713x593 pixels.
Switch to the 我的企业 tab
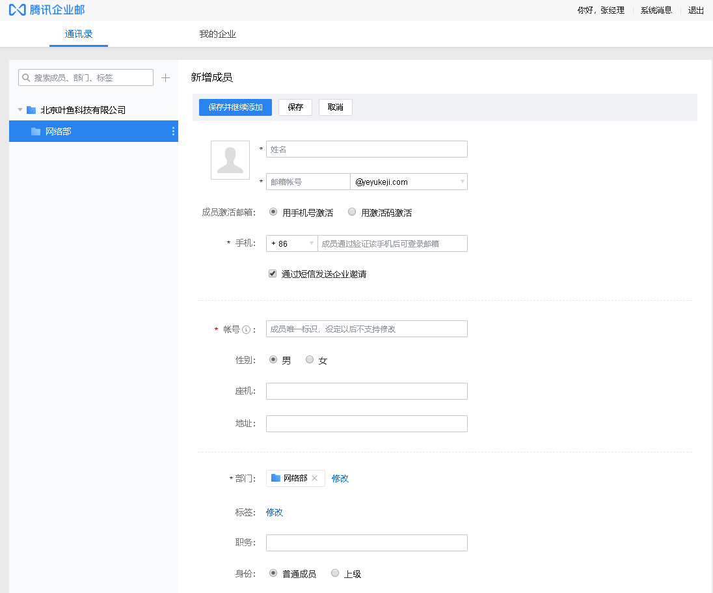tap(217, 33)
